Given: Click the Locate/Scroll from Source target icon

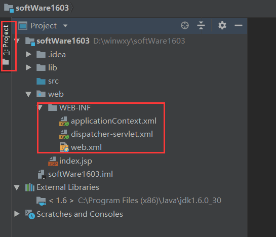Looking at the screenshot, I should [x=185, y=25].
